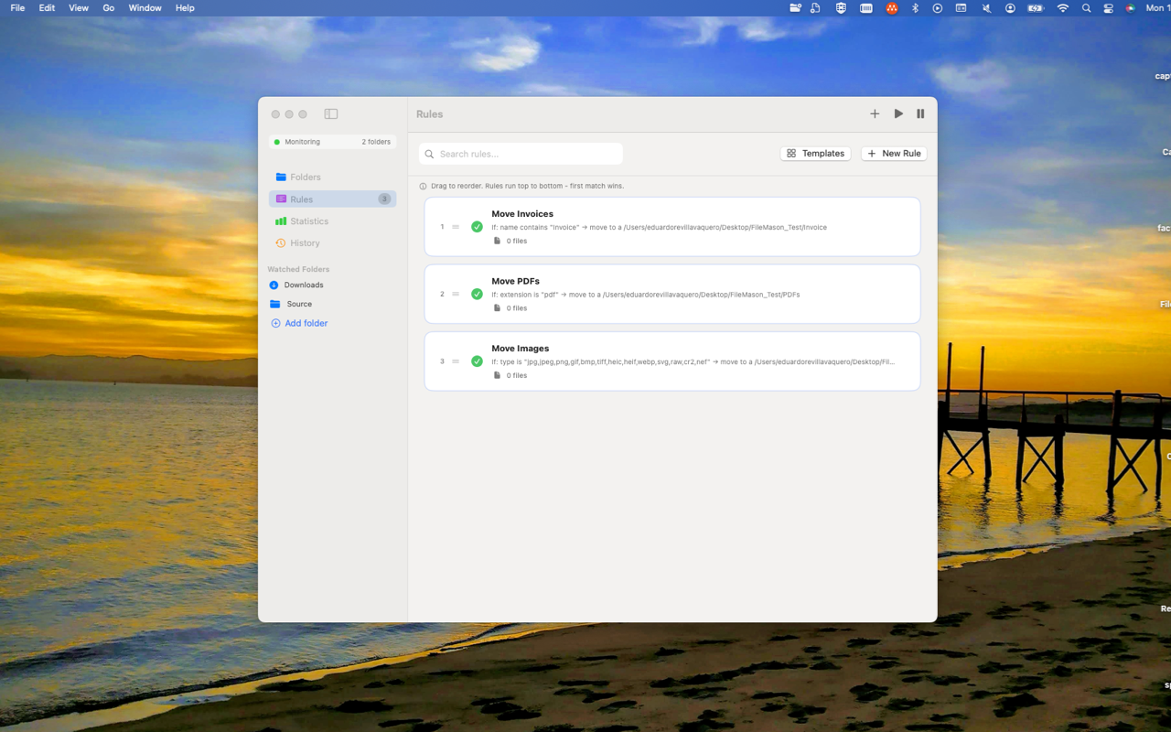Toggle the Move Invoices rule green checkmark

click(477, 227)
